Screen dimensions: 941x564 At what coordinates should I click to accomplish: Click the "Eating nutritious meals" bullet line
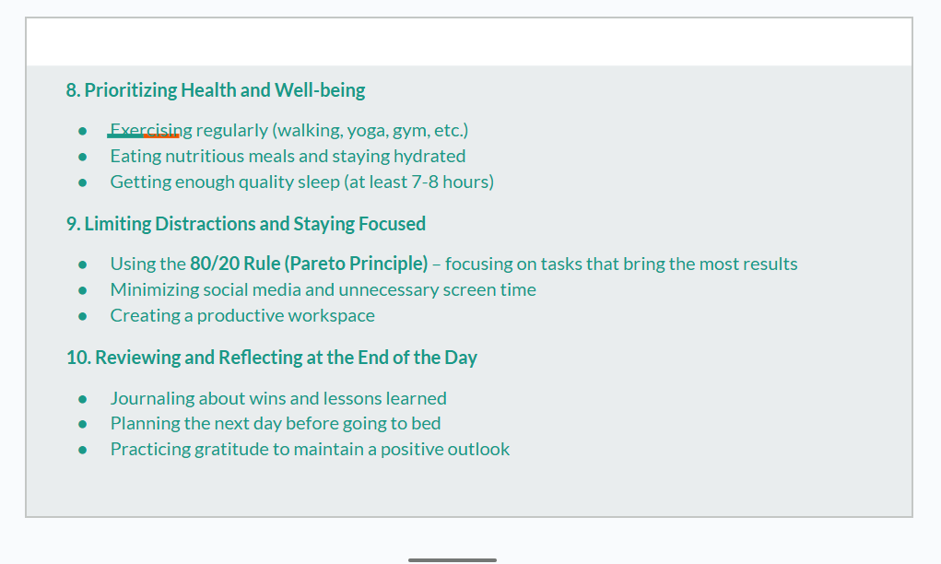[288, 157]
